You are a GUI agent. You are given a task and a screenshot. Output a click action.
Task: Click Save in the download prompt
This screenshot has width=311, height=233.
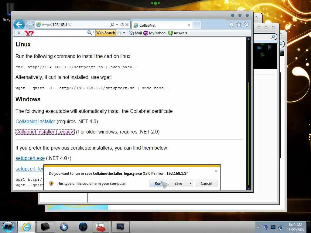(178, 184)
